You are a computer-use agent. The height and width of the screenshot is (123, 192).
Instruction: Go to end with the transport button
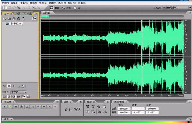tap(50, 107)
